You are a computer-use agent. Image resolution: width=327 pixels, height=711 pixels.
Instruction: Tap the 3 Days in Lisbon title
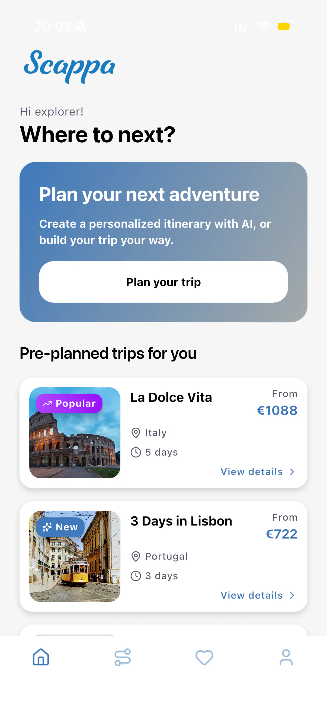pyautogui.click(x=181, y=521)
